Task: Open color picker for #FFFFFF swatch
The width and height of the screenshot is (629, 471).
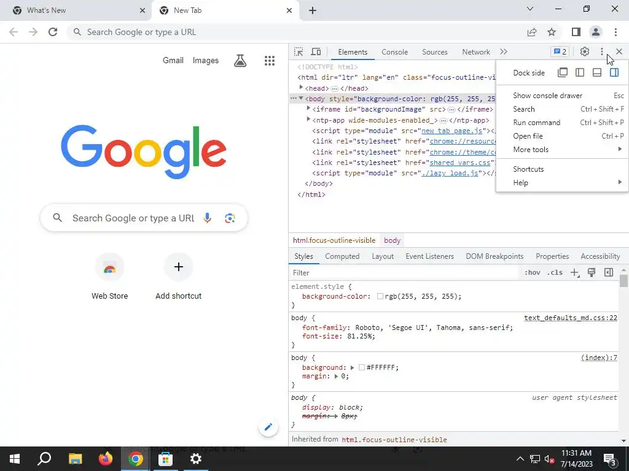Action: pyautogui.click(x=361, y=368)
